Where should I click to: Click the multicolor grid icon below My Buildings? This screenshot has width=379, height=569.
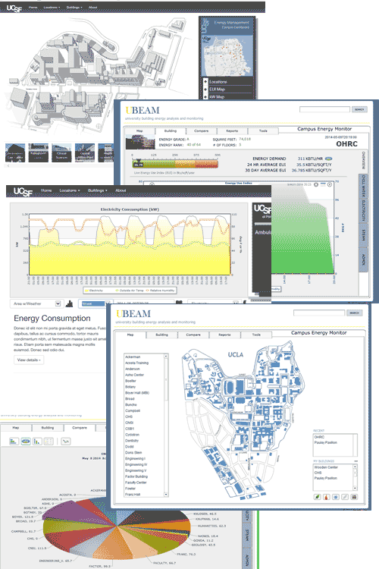point(354,497)
